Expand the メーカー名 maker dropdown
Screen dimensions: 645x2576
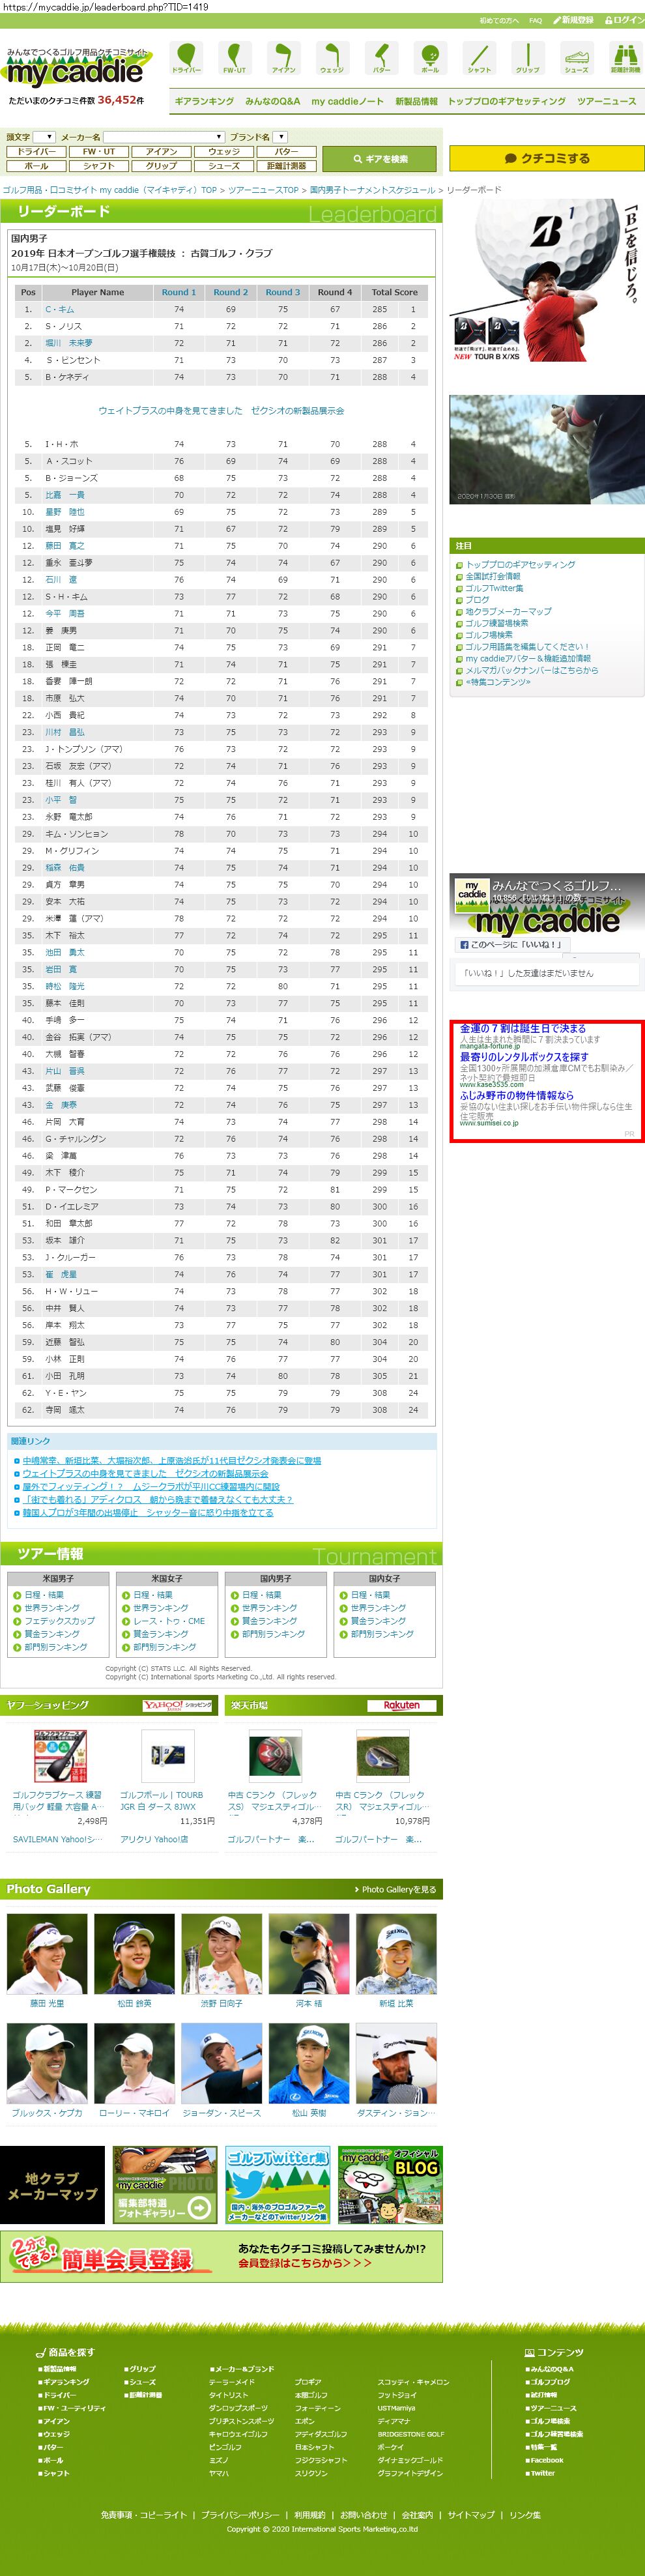click(164, 137)
